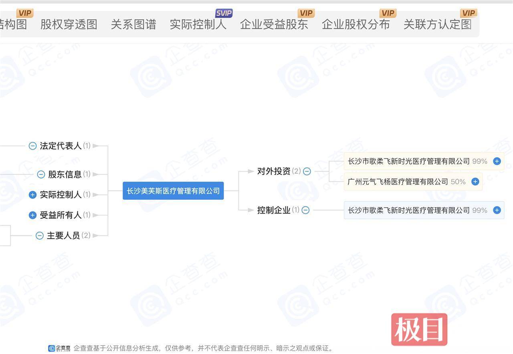Open the 股权穿透图 view
Viewport: 513px width, 354px height.
coord(69,24)
